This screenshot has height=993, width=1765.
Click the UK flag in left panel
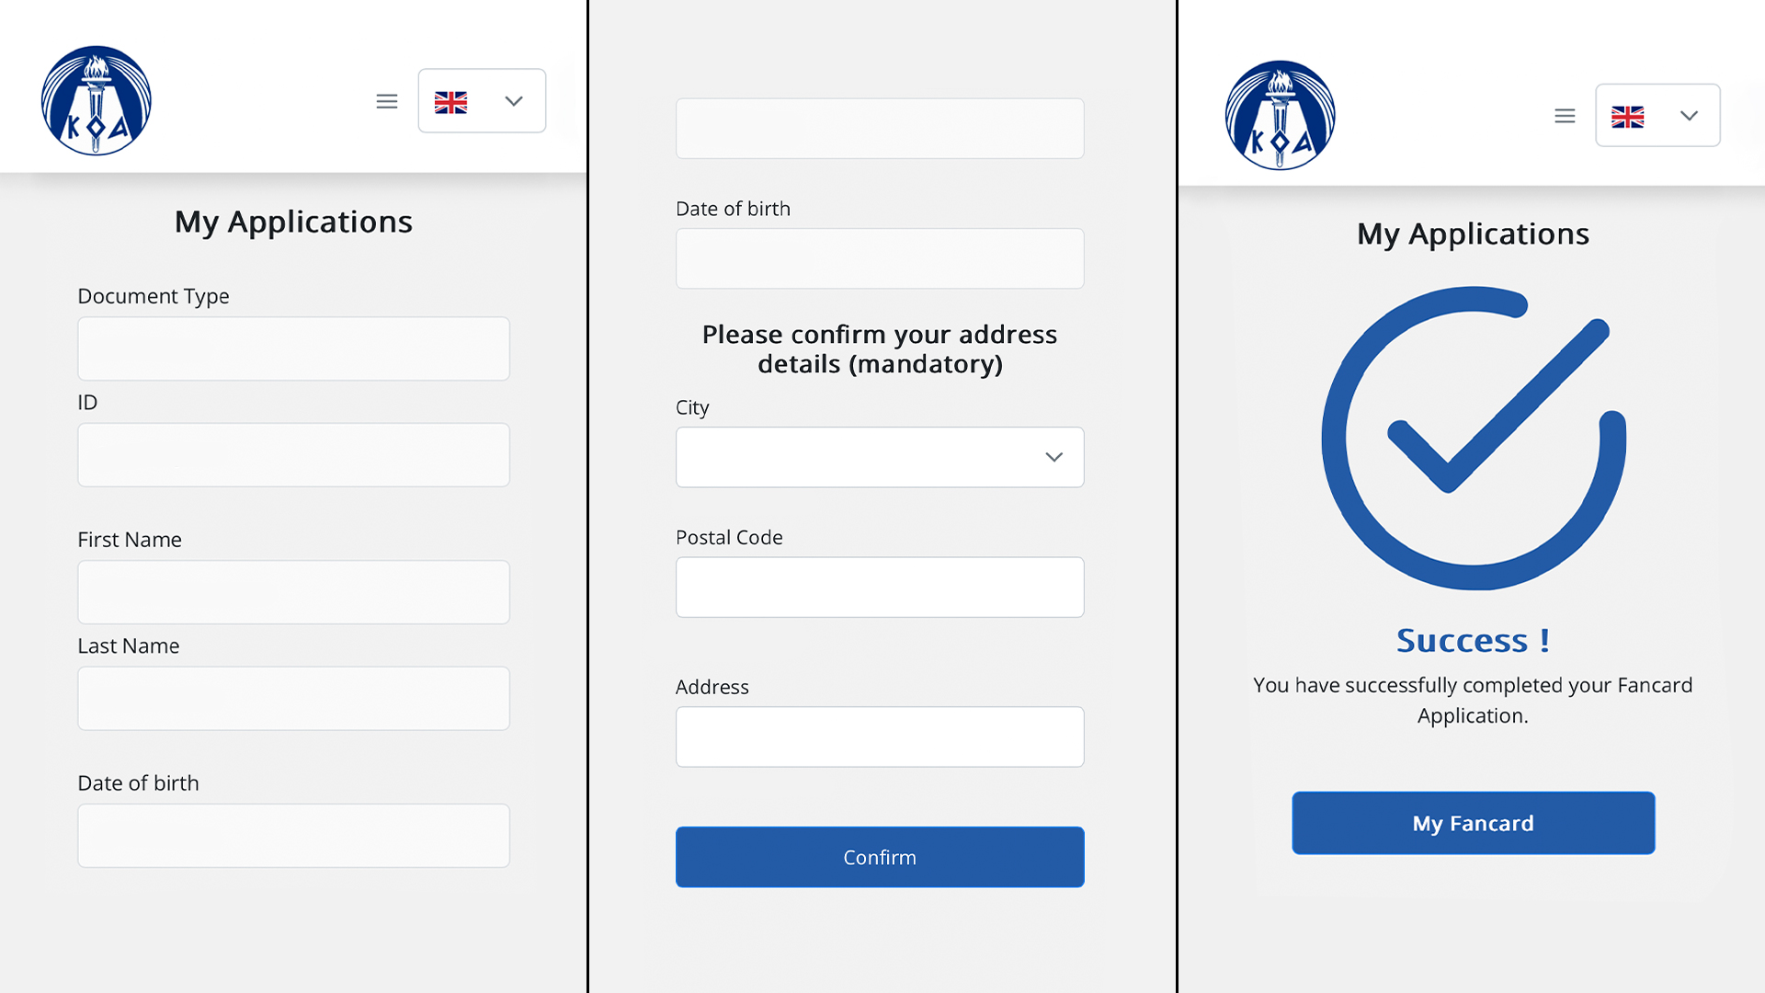coord(450,102)
